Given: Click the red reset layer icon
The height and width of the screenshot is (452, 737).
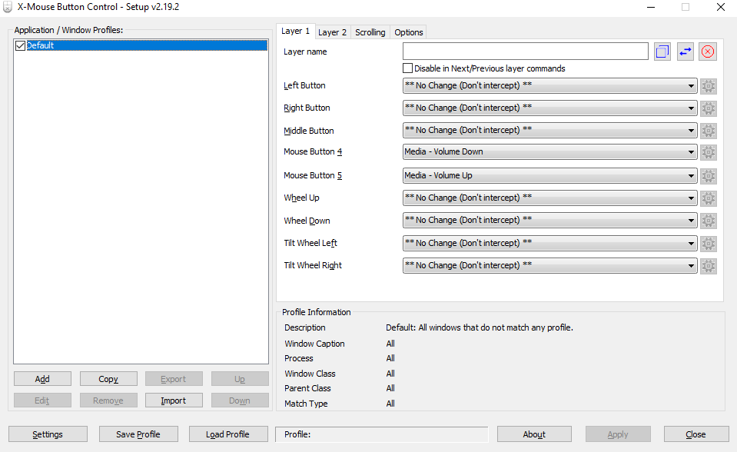Looking at the screenshot, I should click(708, 52).
